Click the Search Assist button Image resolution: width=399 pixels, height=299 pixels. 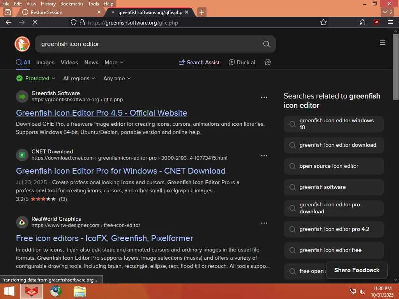click(199, 62)
